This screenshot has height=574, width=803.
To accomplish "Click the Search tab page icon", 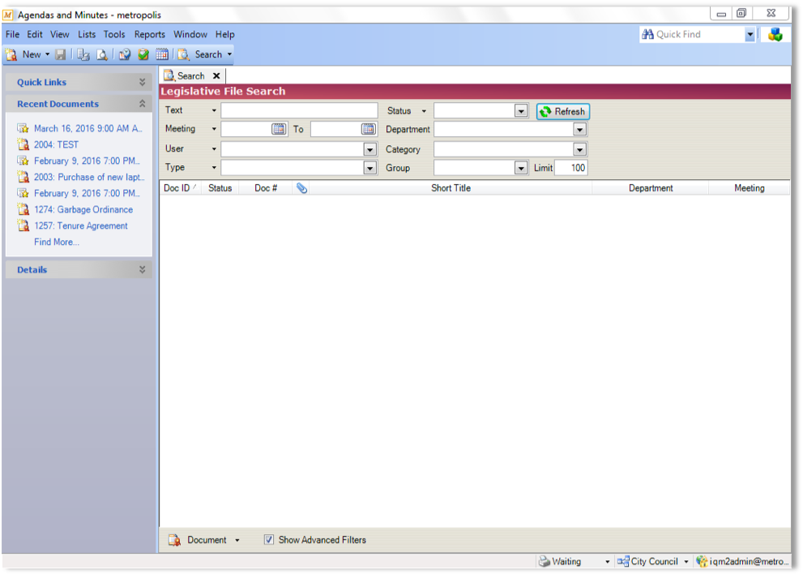I will (x=169, y=76).
